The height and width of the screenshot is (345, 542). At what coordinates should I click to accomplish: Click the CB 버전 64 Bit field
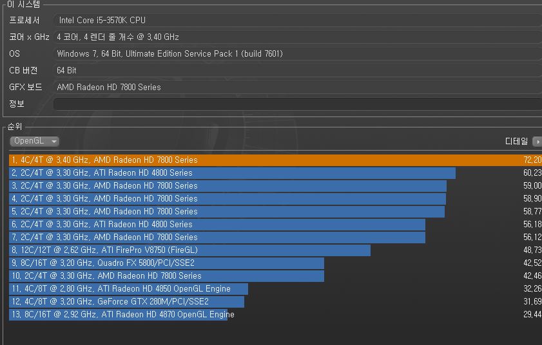click(298, 70)
